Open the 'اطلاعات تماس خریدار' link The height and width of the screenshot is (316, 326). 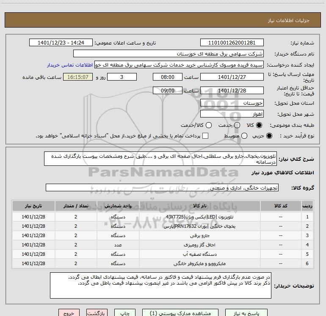(70, 65)
